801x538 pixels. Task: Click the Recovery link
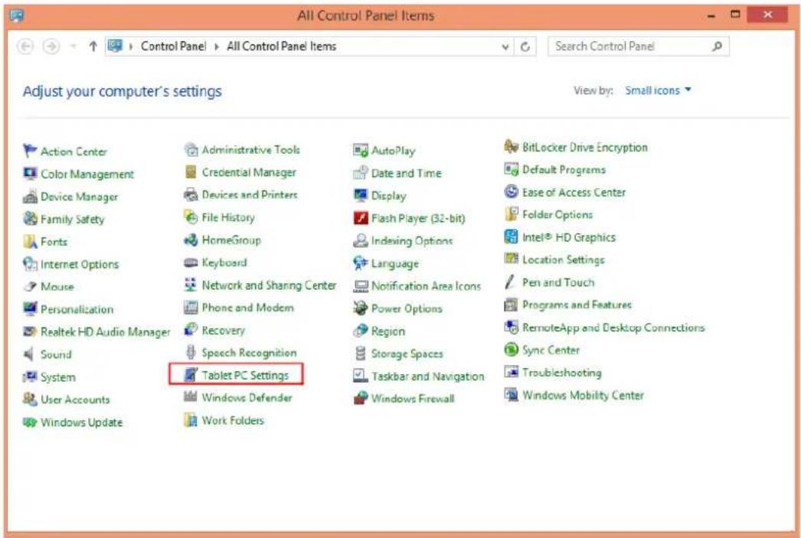tap(224, 331)
